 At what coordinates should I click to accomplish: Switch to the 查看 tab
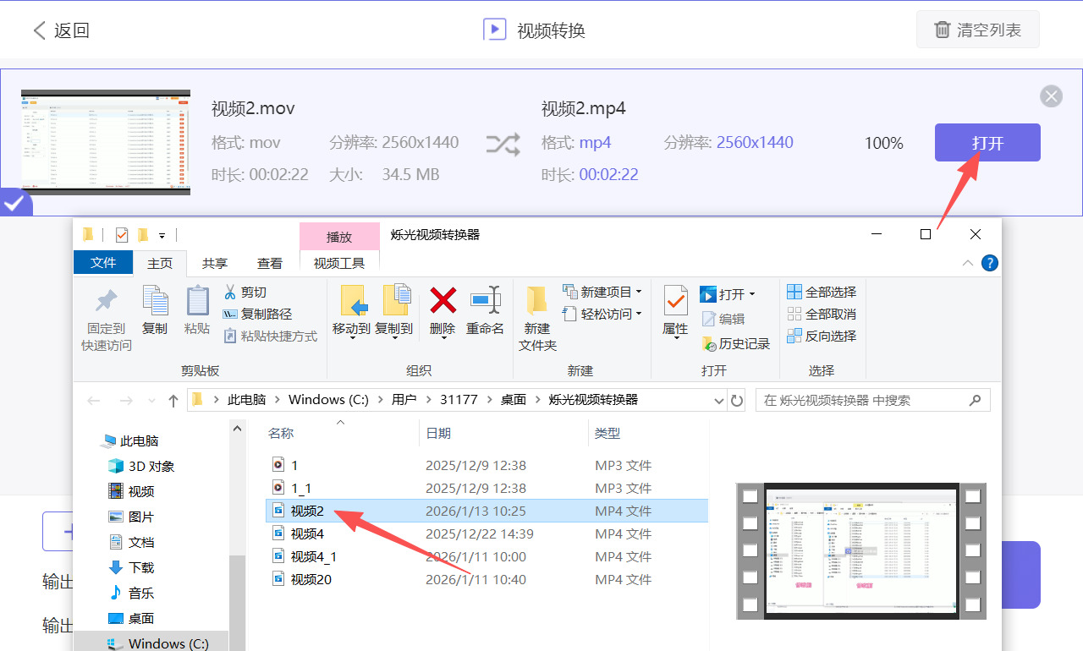tap(269, 263)
